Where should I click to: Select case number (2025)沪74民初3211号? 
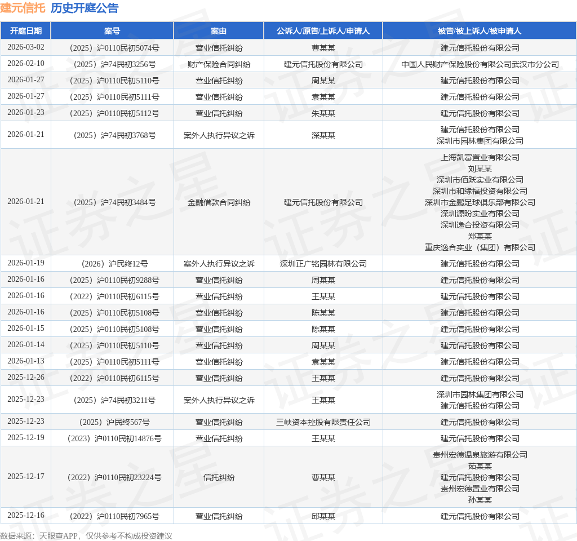[x=114, y=400]
